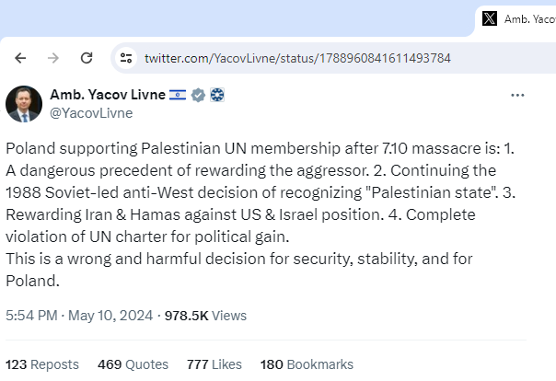Screen dimensions: 556x381
Task: Click the affiliation badge after verified checkmark
Action: click(x=217, y=96)
